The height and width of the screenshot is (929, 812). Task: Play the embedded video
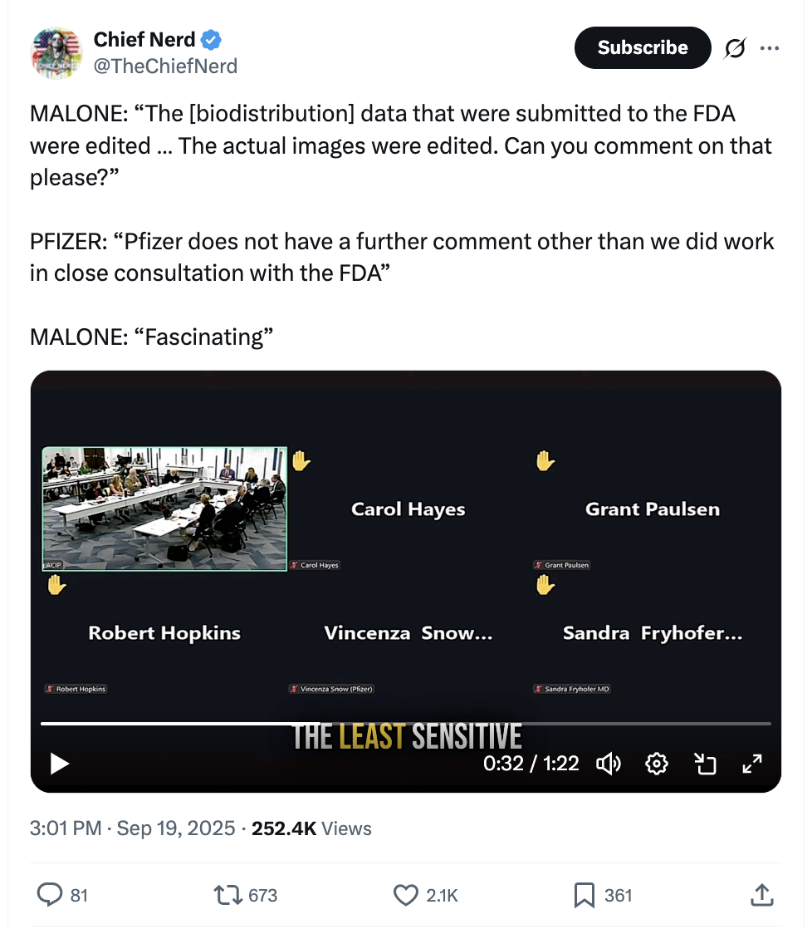click(60, 763)
